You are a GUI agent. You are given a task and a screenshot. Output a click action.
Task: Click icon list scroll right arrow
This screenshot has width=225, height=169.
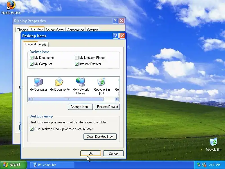tap(117, 99)
